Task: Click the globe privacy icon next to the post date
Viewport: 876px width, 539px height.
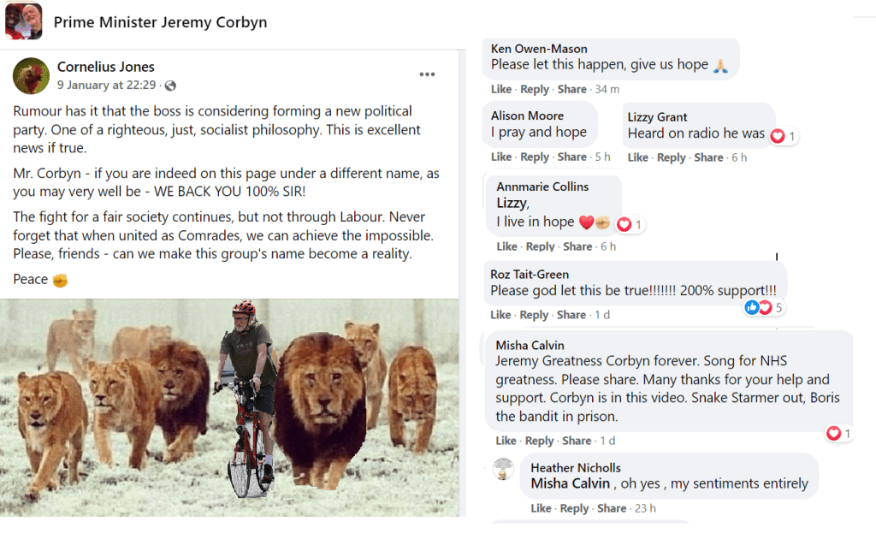Action: [x=170, y=86]
